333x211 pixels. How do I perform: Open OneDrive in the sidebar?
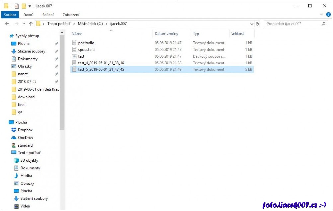coord(26,138)
